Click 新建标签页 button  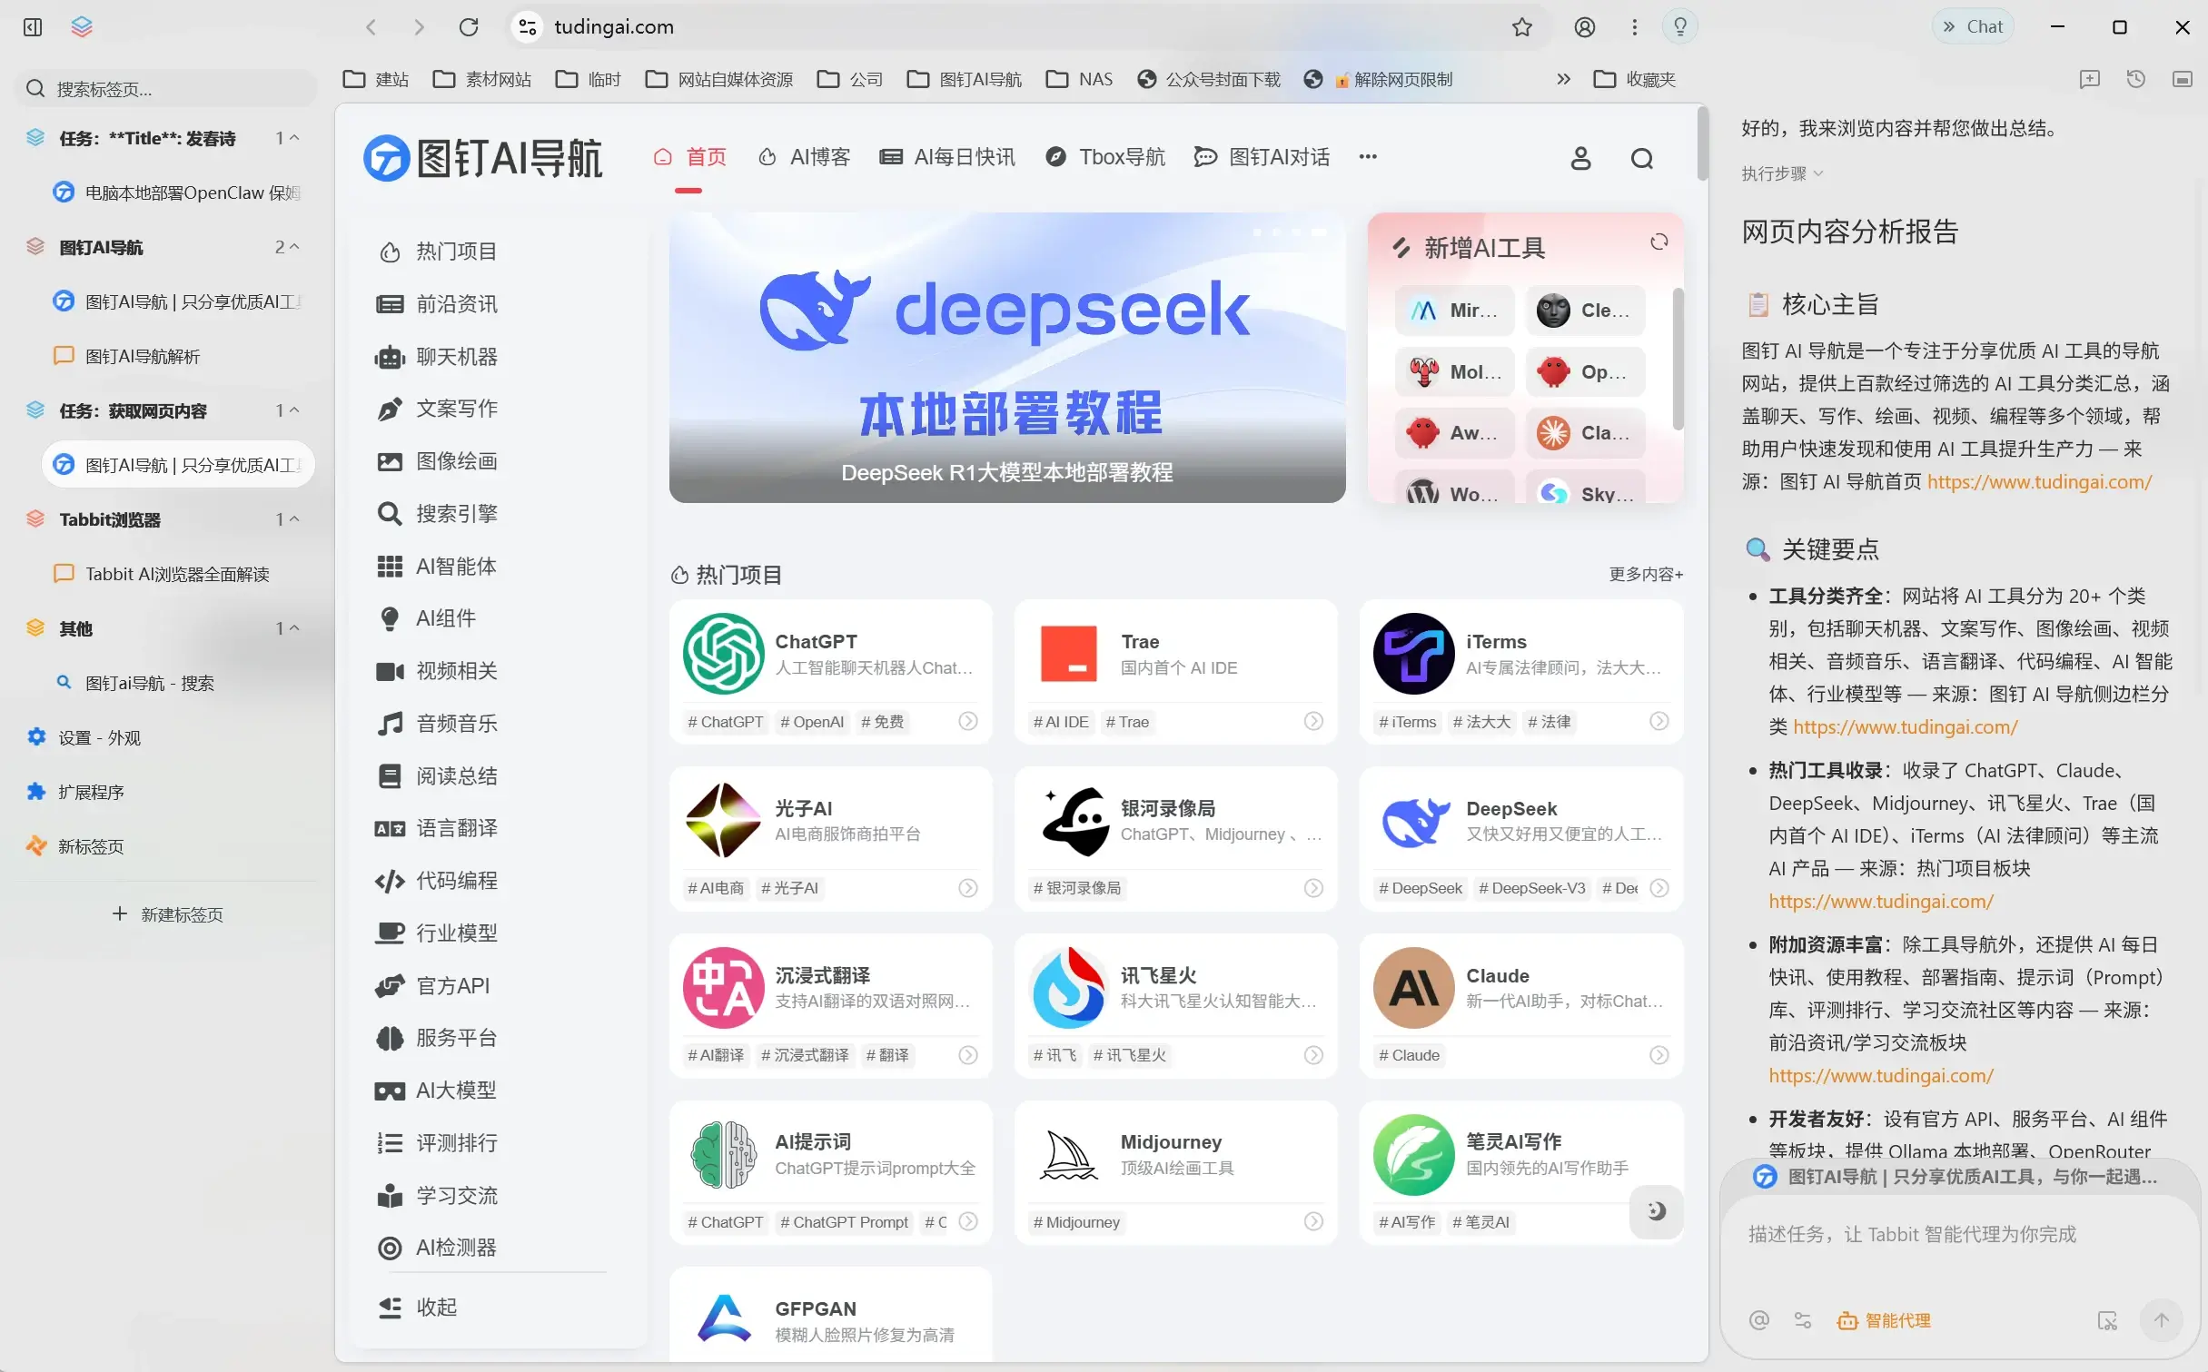click(168, 914)
